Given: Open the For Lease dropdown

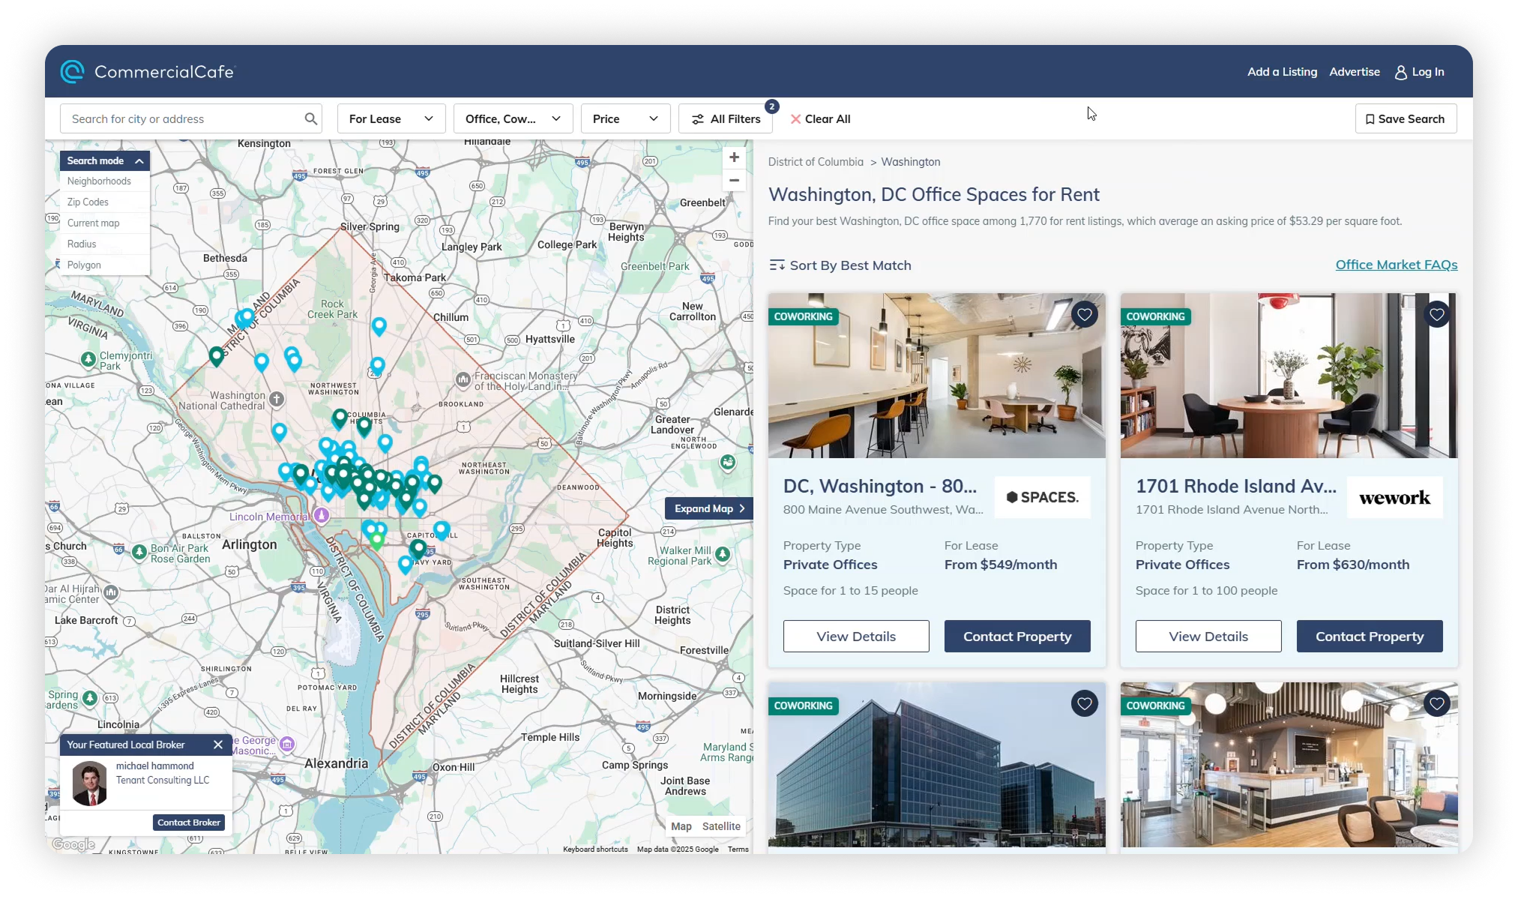Looking at the screenshot, I should tap(391, 118).
